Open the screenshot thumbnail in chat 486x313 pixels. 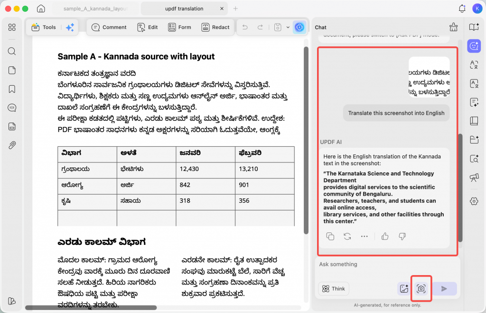[x=429, y=77]
